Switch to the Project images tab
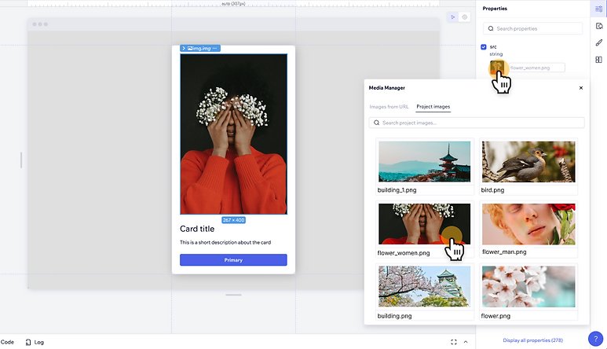 click(433, 107)
